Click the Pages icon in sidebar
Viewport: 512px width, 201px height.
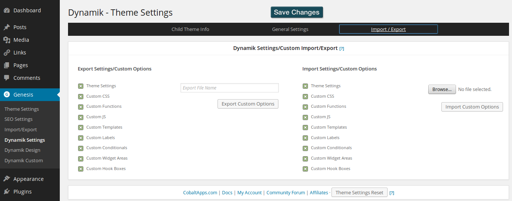pyautogui.click(x=7, y=65)
